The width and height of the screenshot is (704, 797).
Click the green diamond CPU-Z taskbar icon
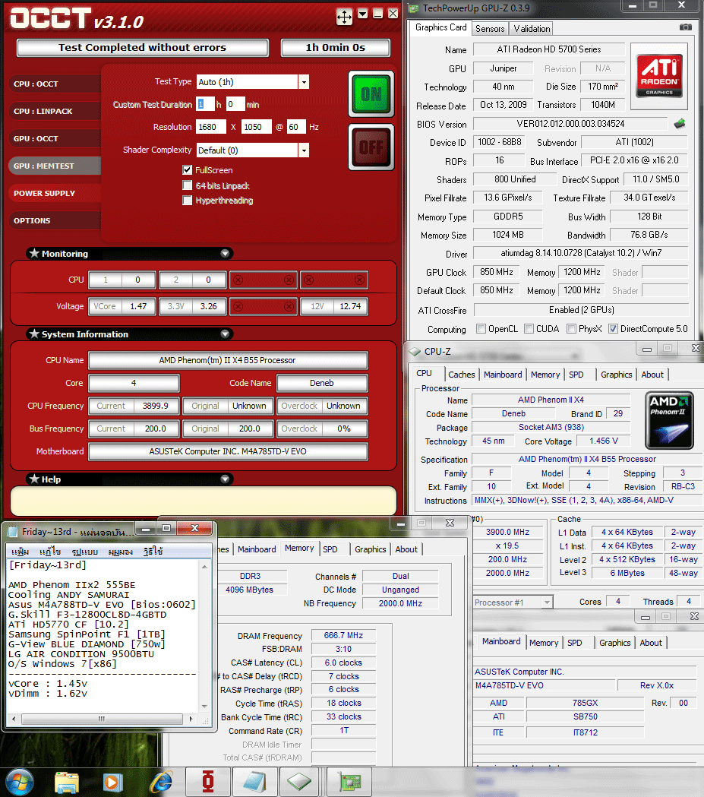300,783
